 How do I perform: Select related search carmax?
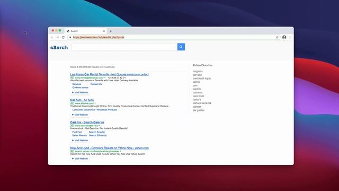(x=197, y=107)
